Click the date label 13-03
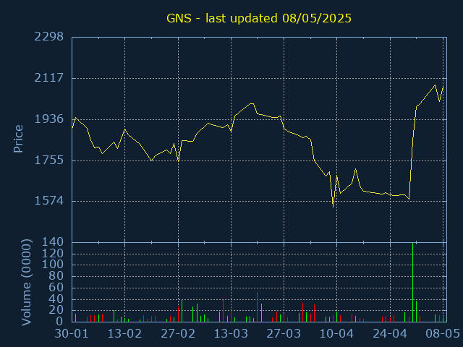The width and height of the screenshot is (463, 347). pos(231,334)
